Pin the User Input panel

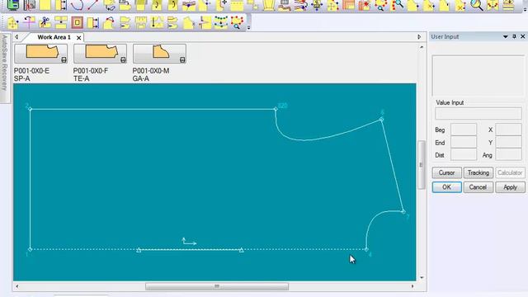click(x=514, y=36)
